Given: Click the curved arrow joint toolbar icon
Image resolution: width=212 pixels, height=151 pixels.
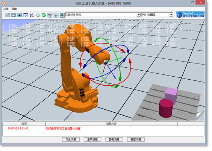Looking at the screenshot, I should (62, 15).
